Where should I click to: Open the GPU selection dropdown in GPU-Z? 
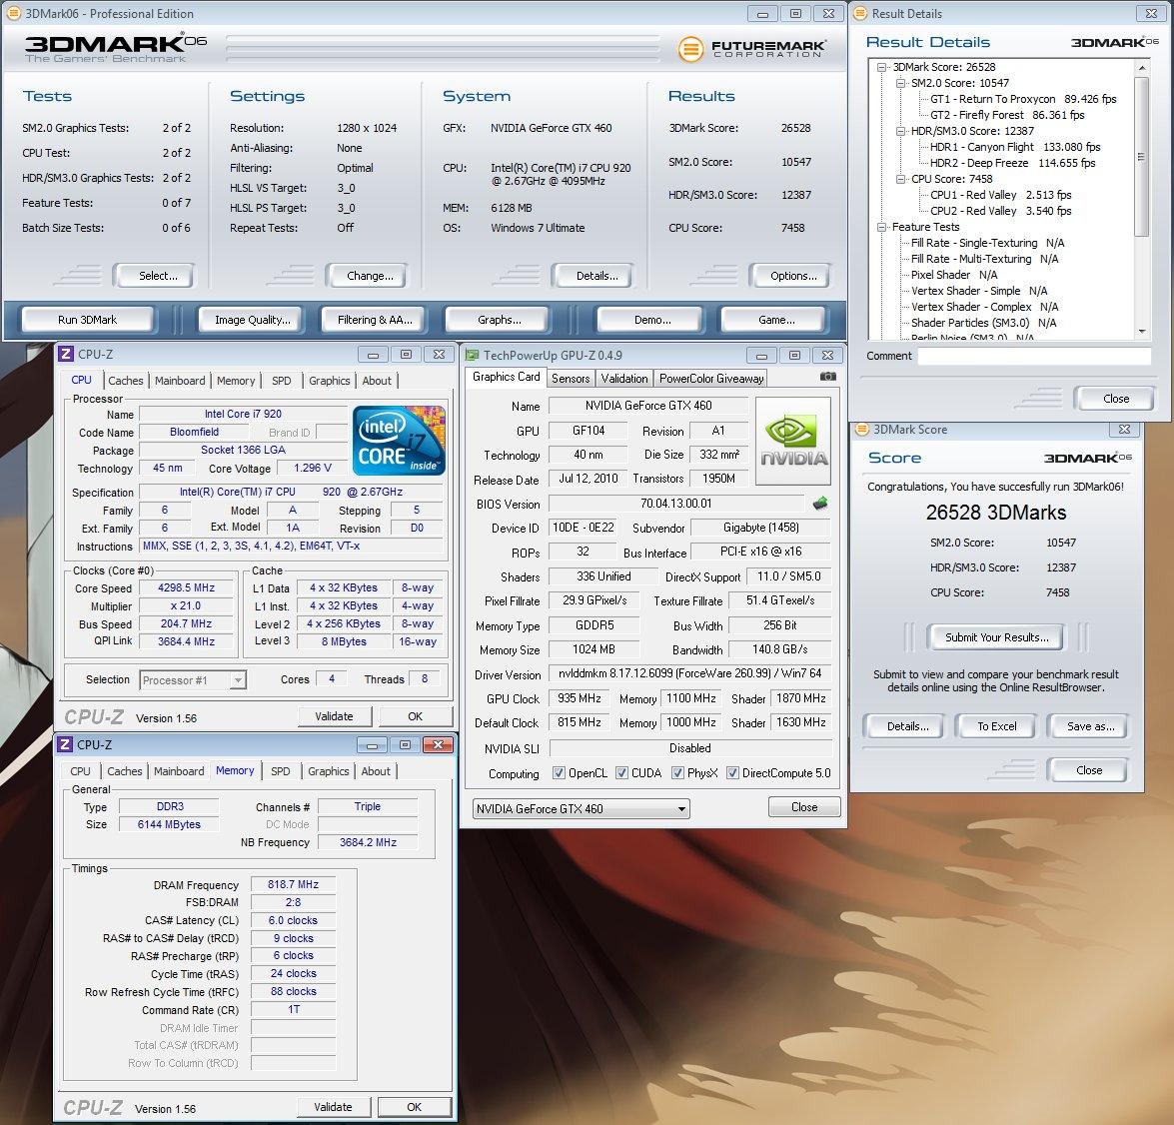pos(582,808)
